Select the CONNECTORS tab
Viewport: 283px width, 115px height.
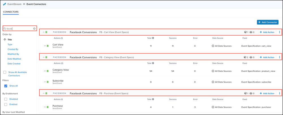11,12
